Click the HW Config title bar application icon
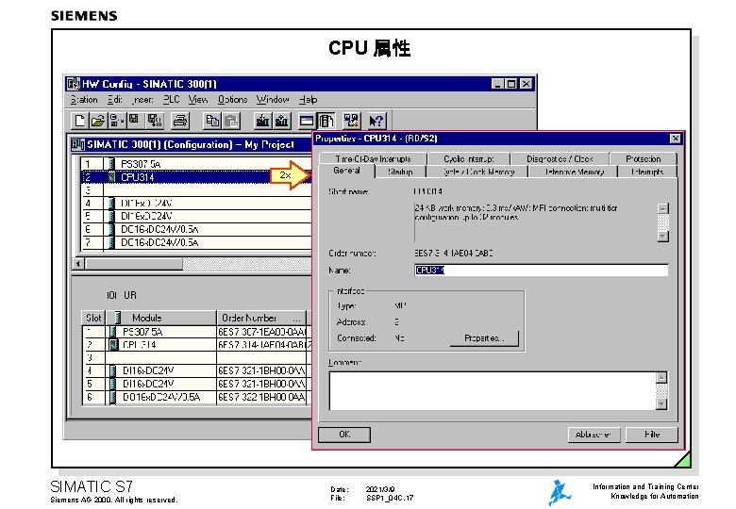This screenshot has width=736, height=509. [x=74, y=84]
